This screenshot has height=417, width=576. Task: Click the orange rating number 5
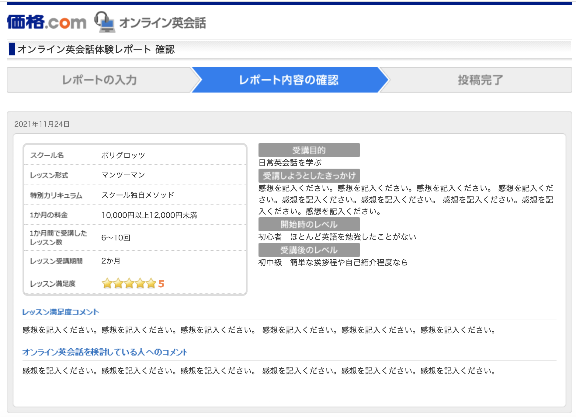pyautogui.click(x=161, y=284)
